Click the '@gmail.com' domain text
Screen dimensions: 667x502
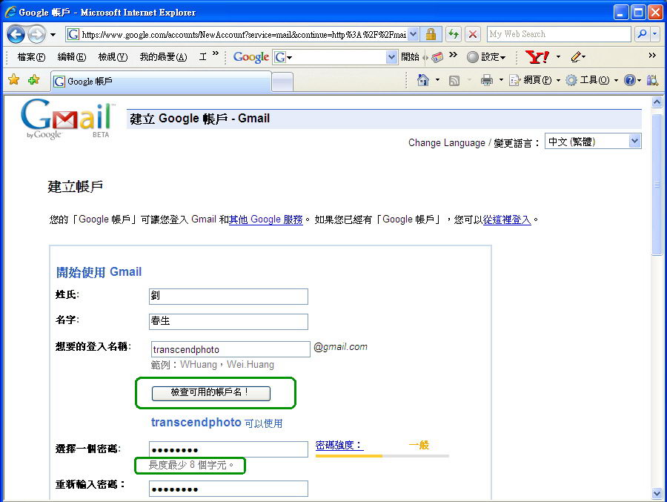coord(340,347)
